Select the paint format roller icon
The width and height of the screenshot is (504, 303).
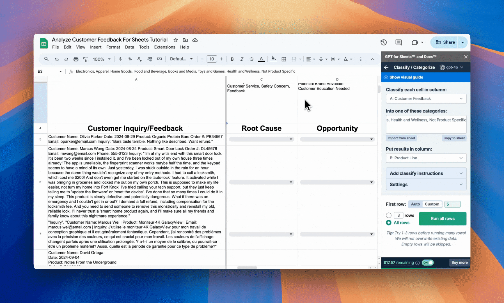85,59
